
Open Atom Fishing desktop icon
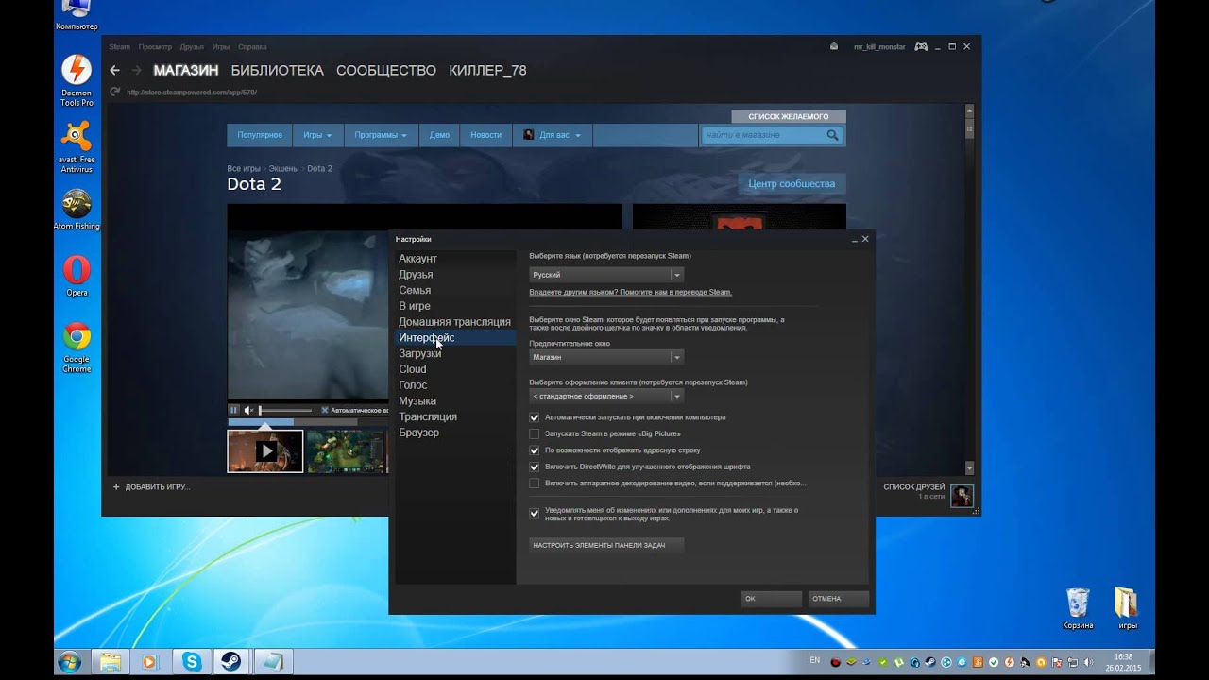pos(77,210)
